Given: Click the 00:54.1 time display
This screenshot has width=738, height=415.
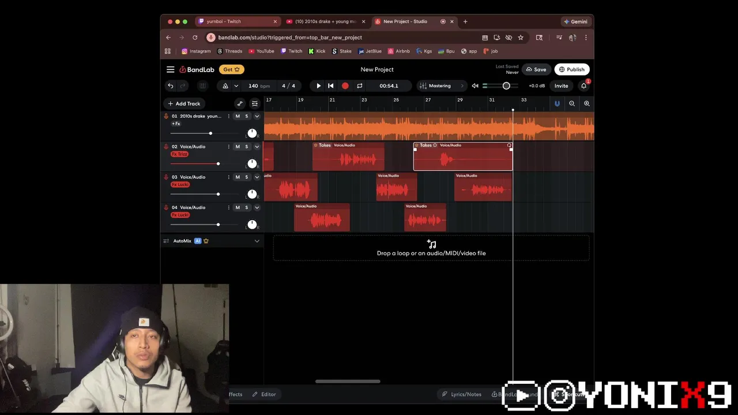Looking at the screenshot, I should pos(389,86).
